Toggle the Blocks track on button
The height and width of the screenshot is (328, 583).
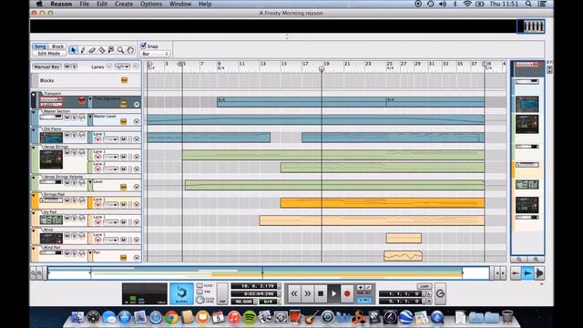124,80
